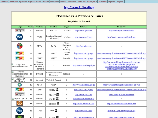158x118 pixels.
Task: Click broken Oye TV logo image
Action: click(20, 99)
